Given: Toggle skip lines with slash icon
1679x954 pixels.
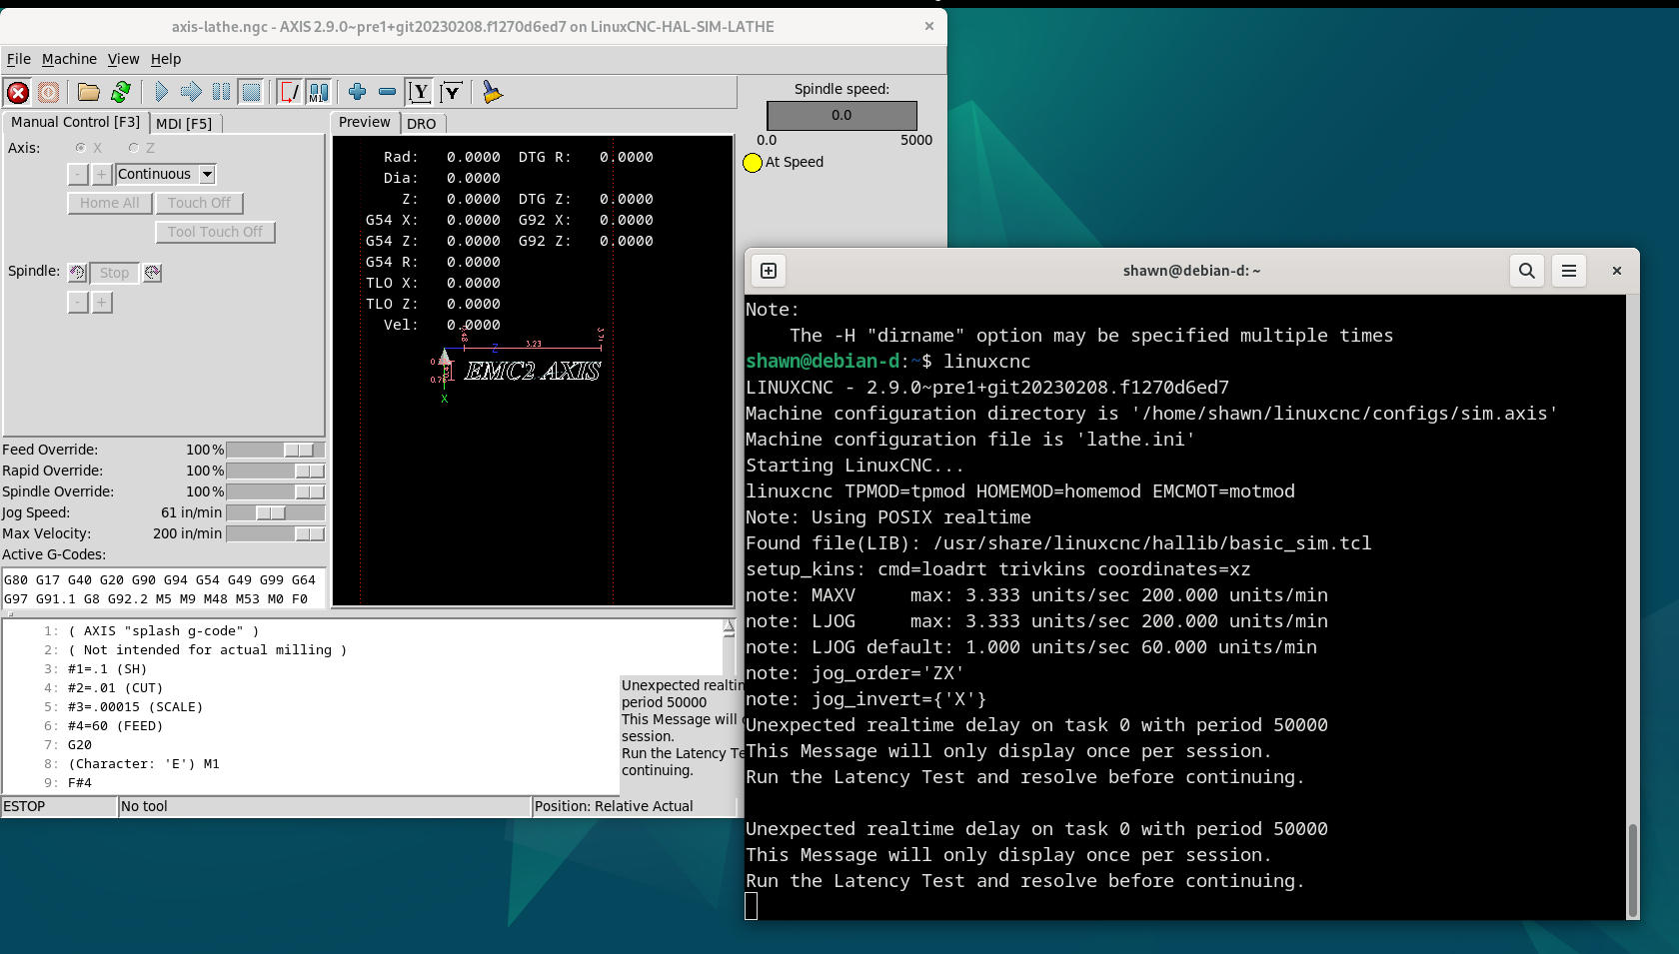Looking at the screenshot, I should pyautogui.click(x=289, y=93).
